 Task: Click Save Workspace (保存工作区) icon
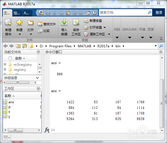pos(76,22)
